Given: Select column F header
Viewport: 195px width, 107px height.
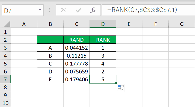Looking at the screenshot, I should coord(156,24).
